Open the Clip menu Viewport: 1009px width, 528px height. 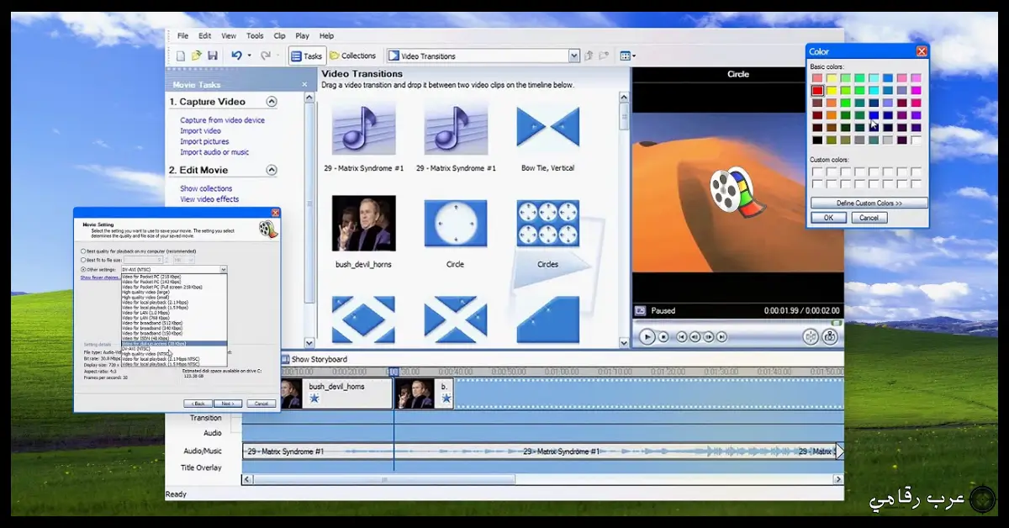279,35
